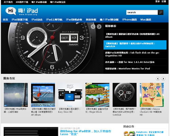
Task: Open the Easy Show HD thumbnail
Action: [x=70, y=95]
